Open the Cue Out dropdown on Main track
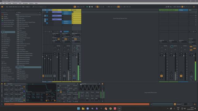 (192, 40)
